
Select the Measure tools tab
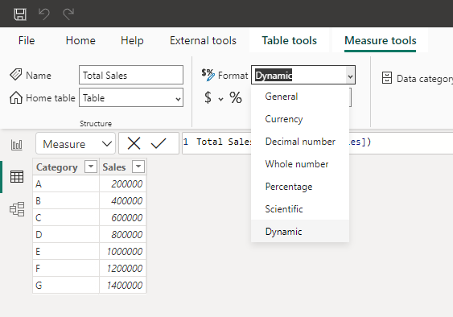381,40
